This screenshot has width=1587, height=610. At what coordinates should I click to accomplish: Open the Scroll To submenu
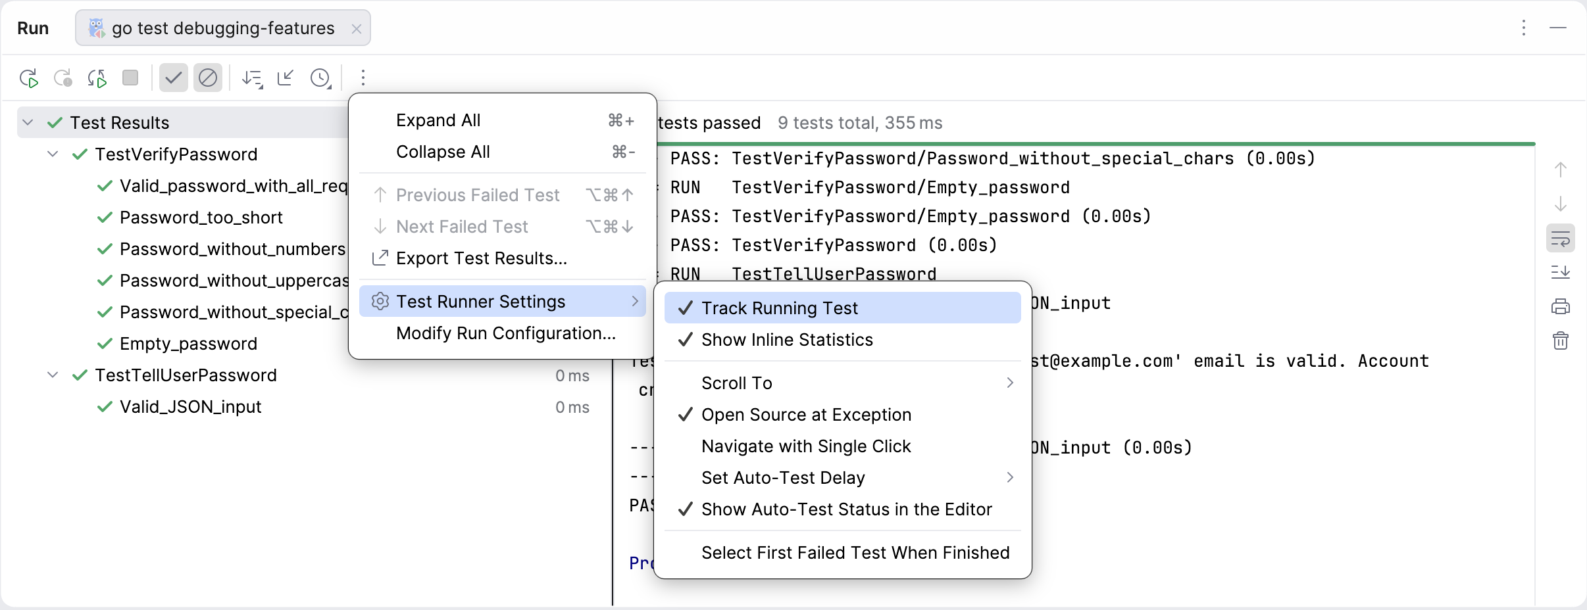(736, 383)
